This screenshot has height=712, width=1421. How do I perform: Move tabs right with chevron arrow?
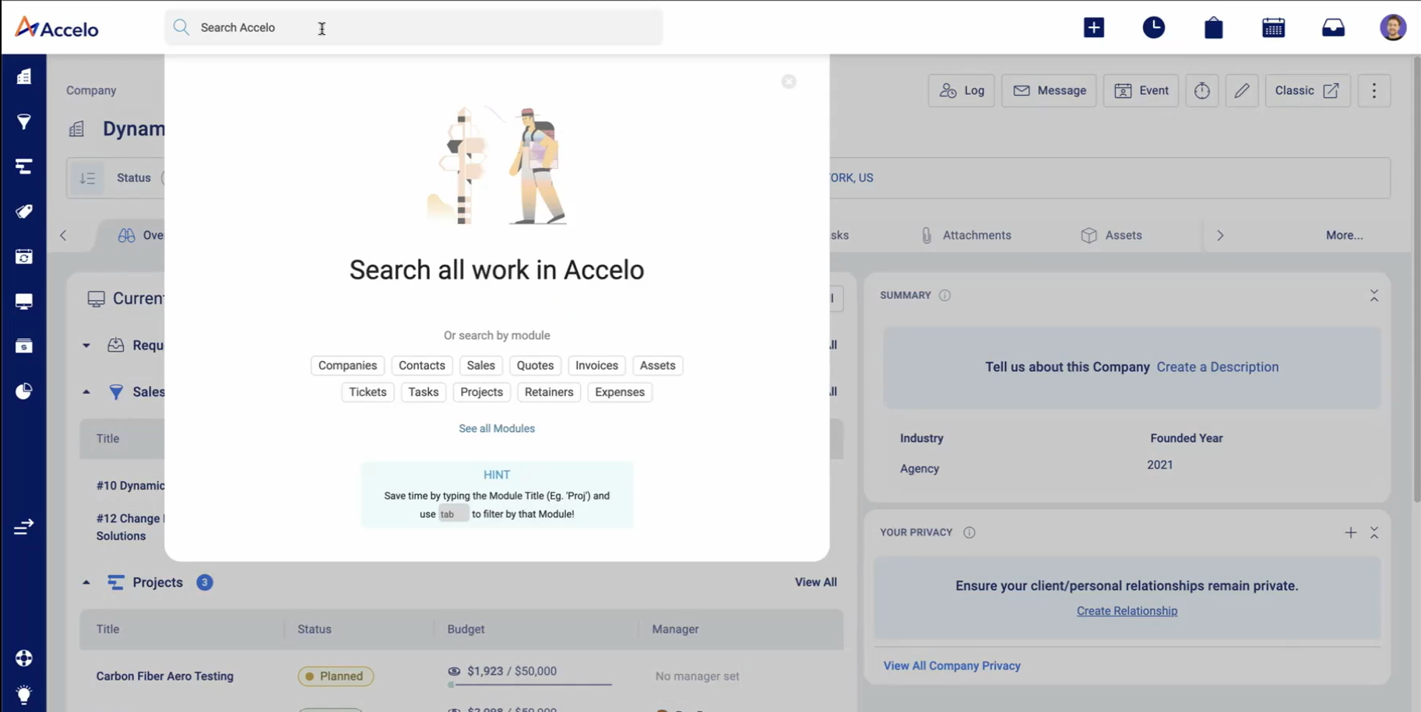1220,236
